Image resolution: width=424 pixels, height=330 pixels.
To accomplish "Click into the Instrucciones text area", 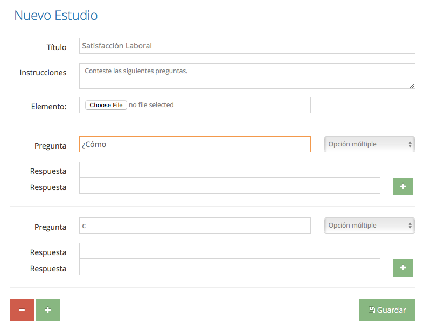I will (x=247, y=76).
